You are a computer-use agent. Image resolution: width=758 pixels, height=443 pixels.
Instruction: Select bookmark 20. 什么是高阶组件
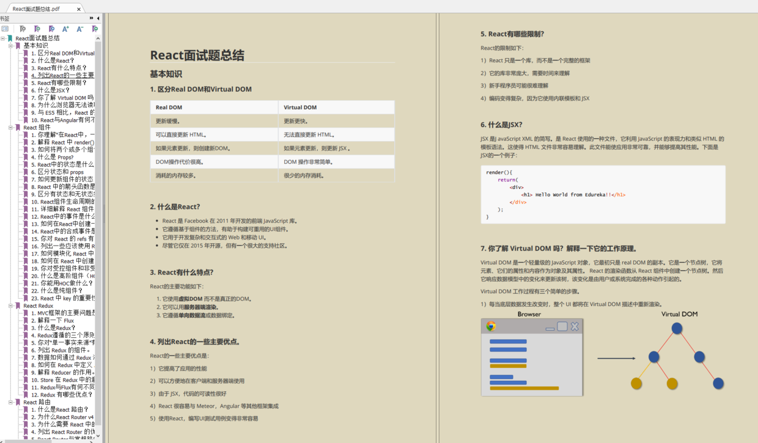pyautogui.click(x=63, y=276)
